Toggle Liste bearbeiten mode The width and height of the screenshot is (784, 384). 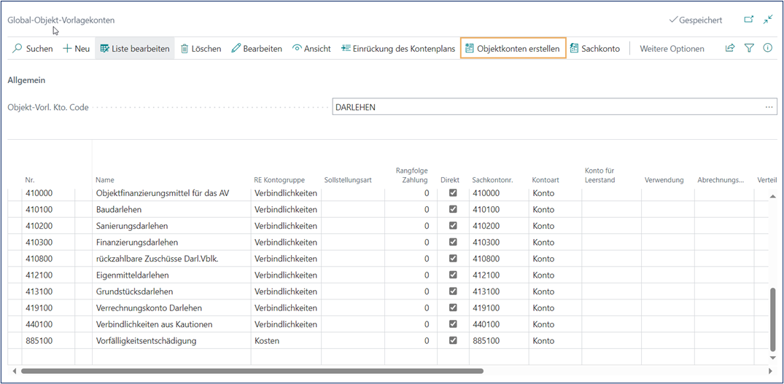click(135, 48)
